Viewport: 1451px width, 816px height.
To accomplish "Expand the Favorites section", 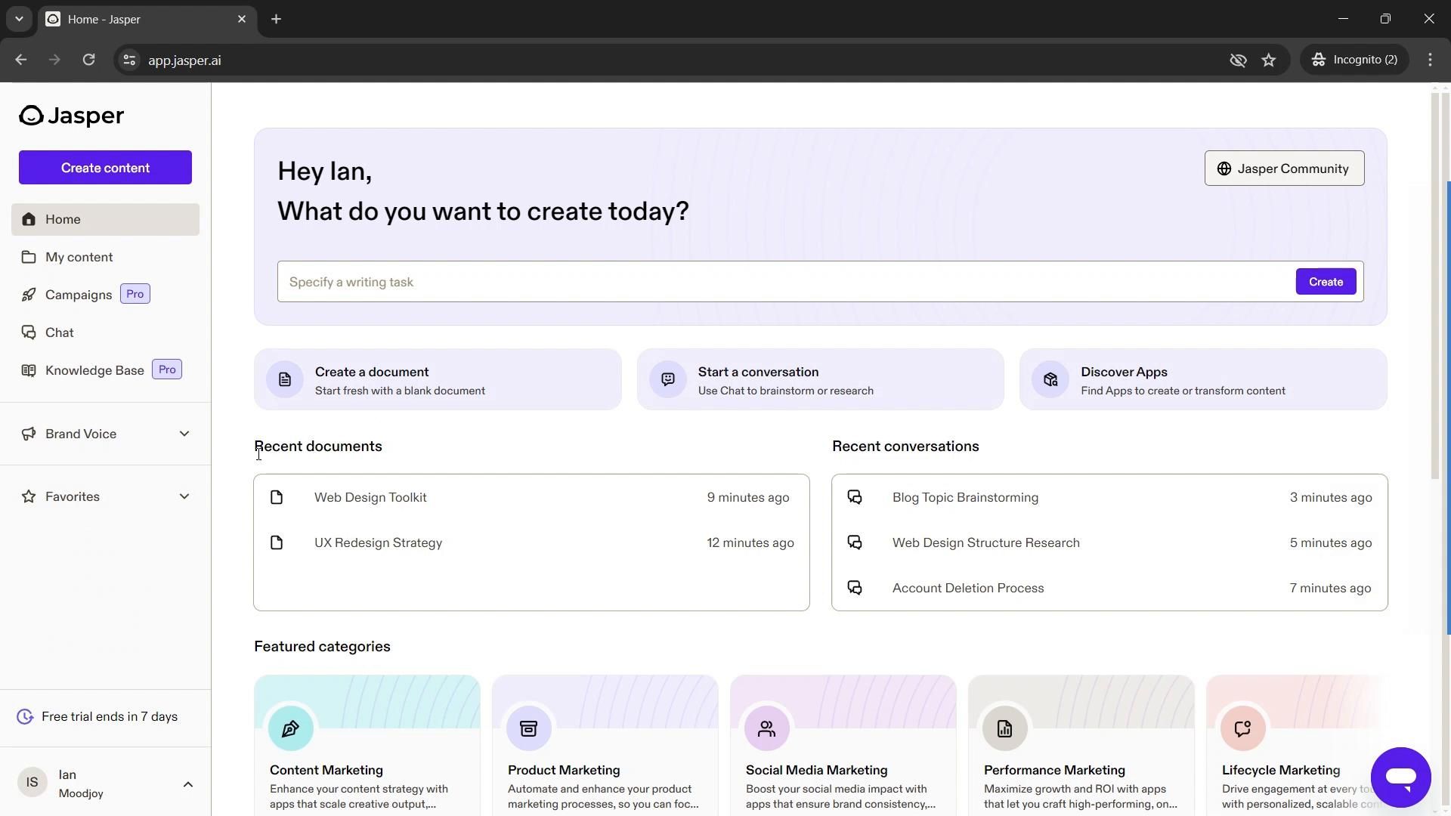I will [x=184, y=496].
